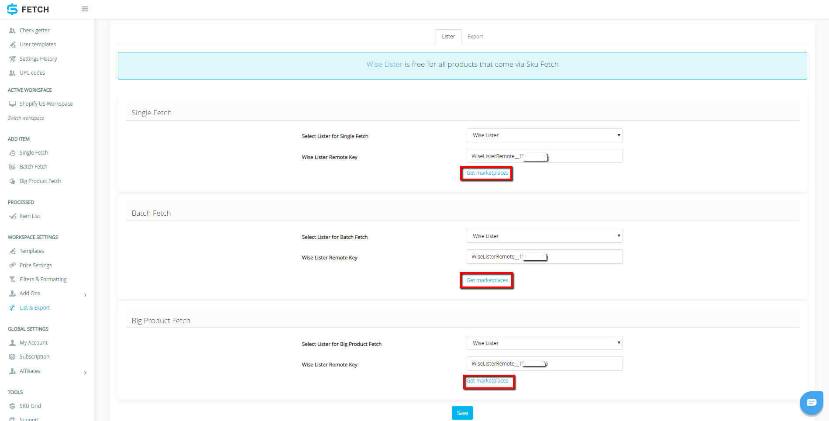
Task: Go to Item List page
Action: [30, 216]
